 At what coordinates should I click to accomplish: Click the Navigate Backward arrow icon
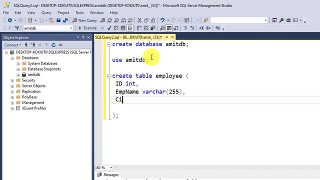coord(9,20)
